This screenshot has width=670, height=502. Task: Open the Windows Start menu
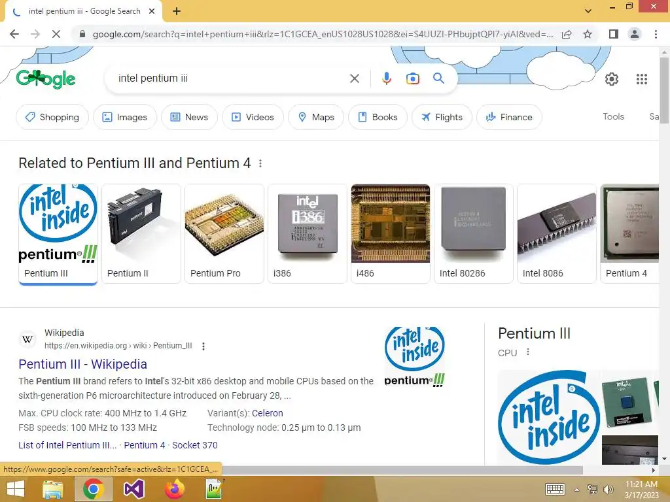(16, 489)
